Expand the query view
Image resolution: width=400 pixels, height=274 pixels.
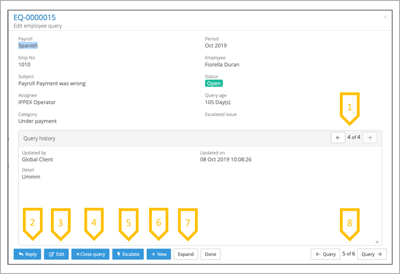coord(186,254)
